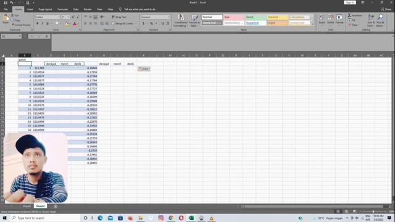Activate Format Painter
This screenshot has height=222, width=395.
coord(20,25)
